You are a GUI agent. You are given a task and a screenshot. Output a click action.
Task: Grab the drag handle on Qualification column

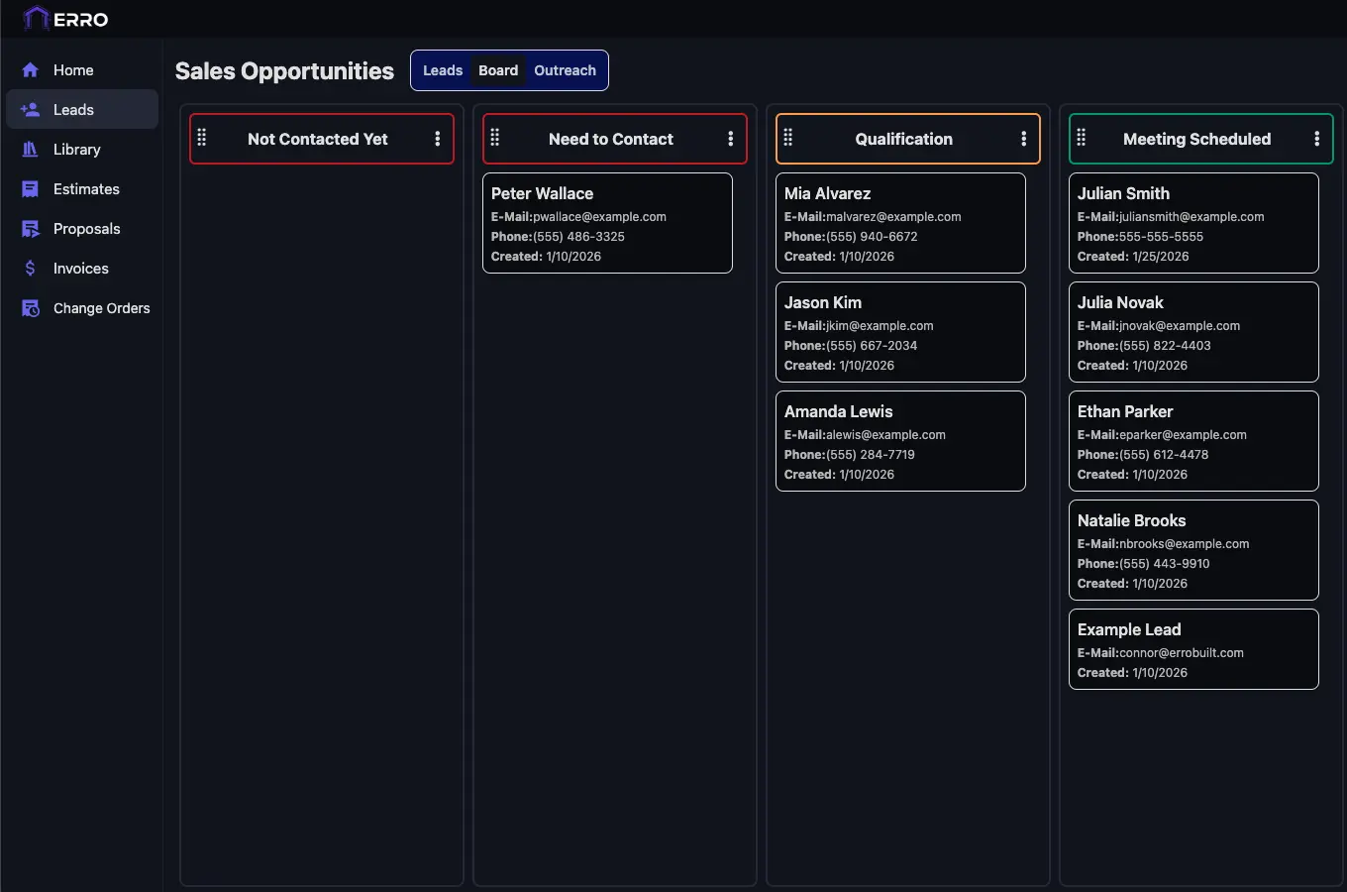pos(788,139)
